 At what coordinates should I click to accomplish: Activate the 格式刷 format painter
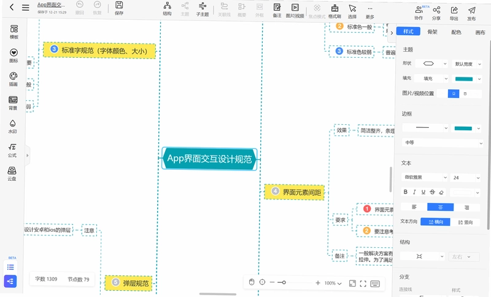[334, 12]
